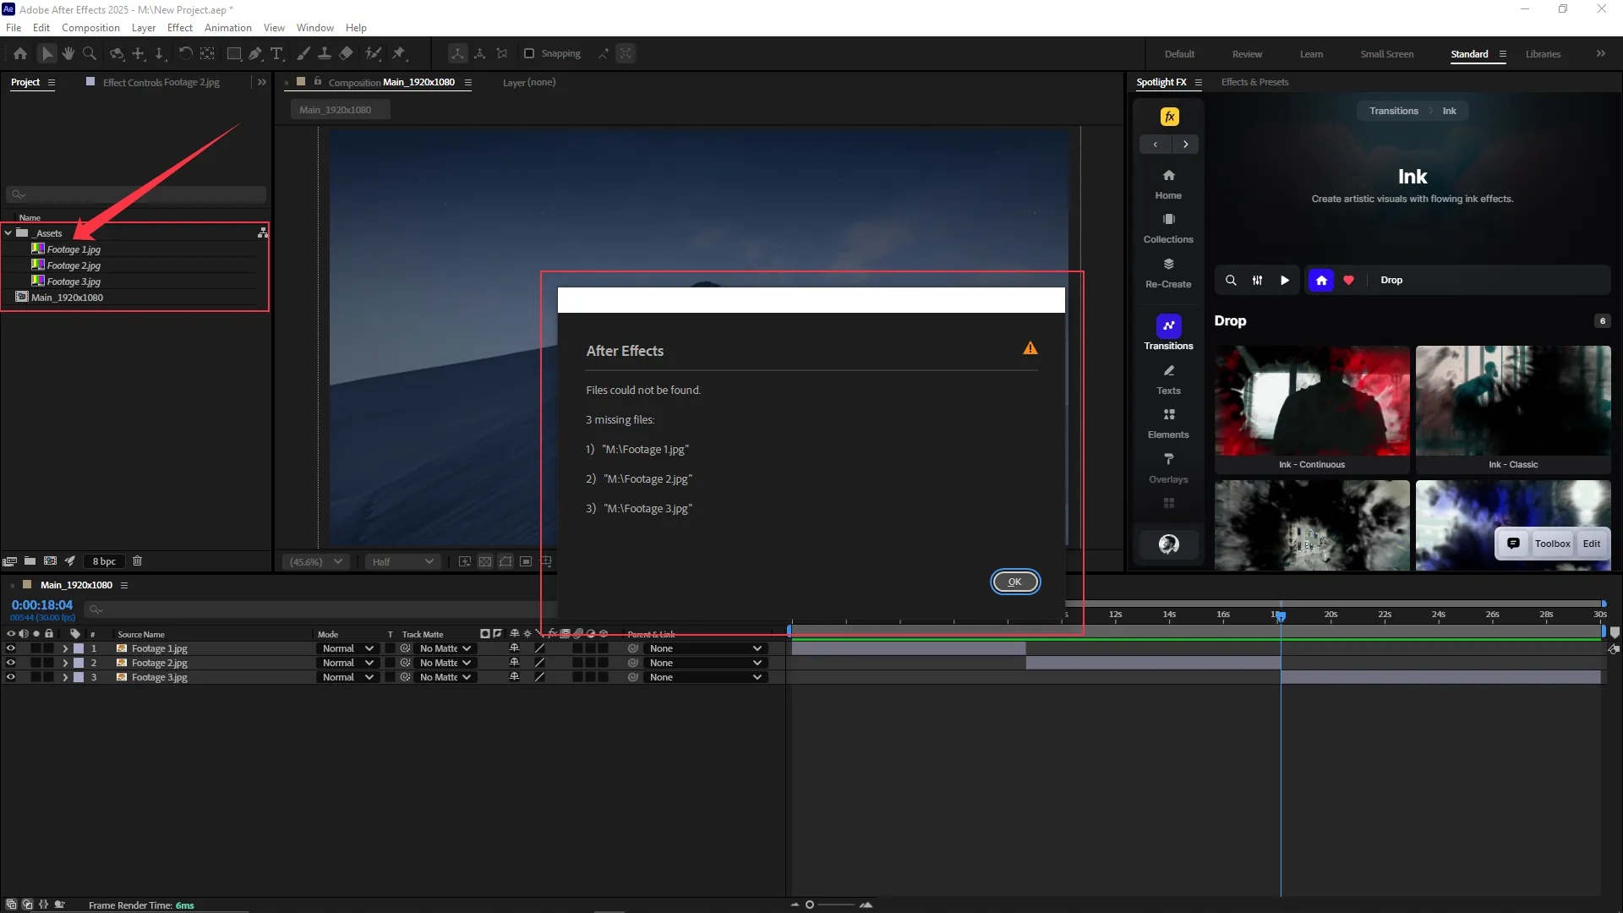Open Spotlight FX Home section
The height and width of the screenshot is (913, 1623).
point(1168,183)
